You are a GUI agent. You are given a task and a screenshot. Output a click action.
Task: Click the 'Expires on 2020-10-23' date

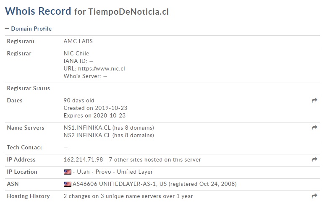click(x=94, y=115)
